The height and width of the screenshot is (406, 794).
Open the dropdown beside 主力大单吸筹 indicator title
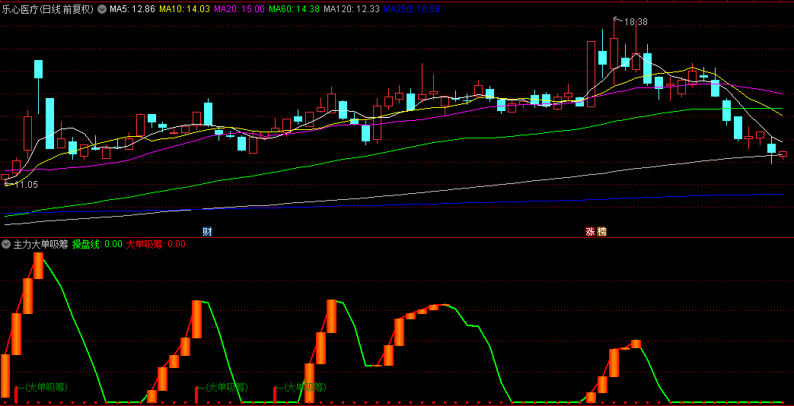[x=6, y=244]
